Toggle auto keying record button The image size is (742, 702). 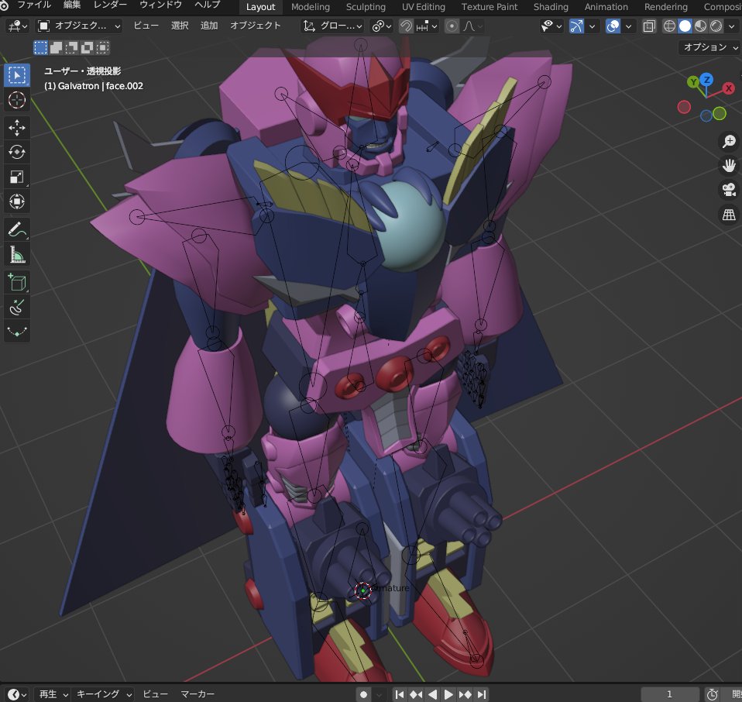click(363, 694)
